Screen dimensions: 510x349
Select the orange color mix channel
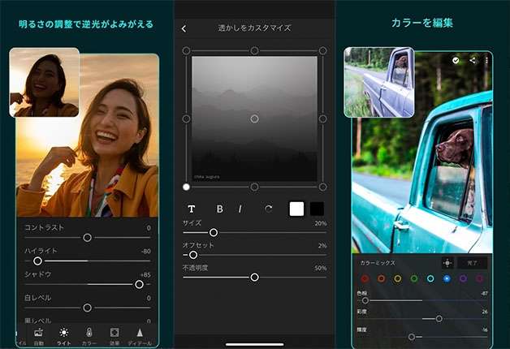[381, 278]
